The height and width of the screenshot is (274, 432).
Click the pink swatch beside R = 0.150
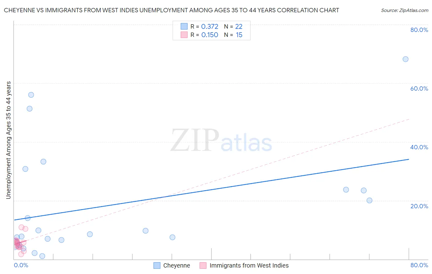click(184, 35)
